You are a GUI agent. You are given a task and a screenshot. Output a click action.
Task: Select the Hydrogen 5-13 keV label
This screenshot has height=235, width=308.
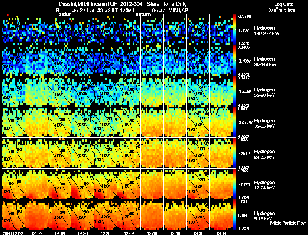264,216
